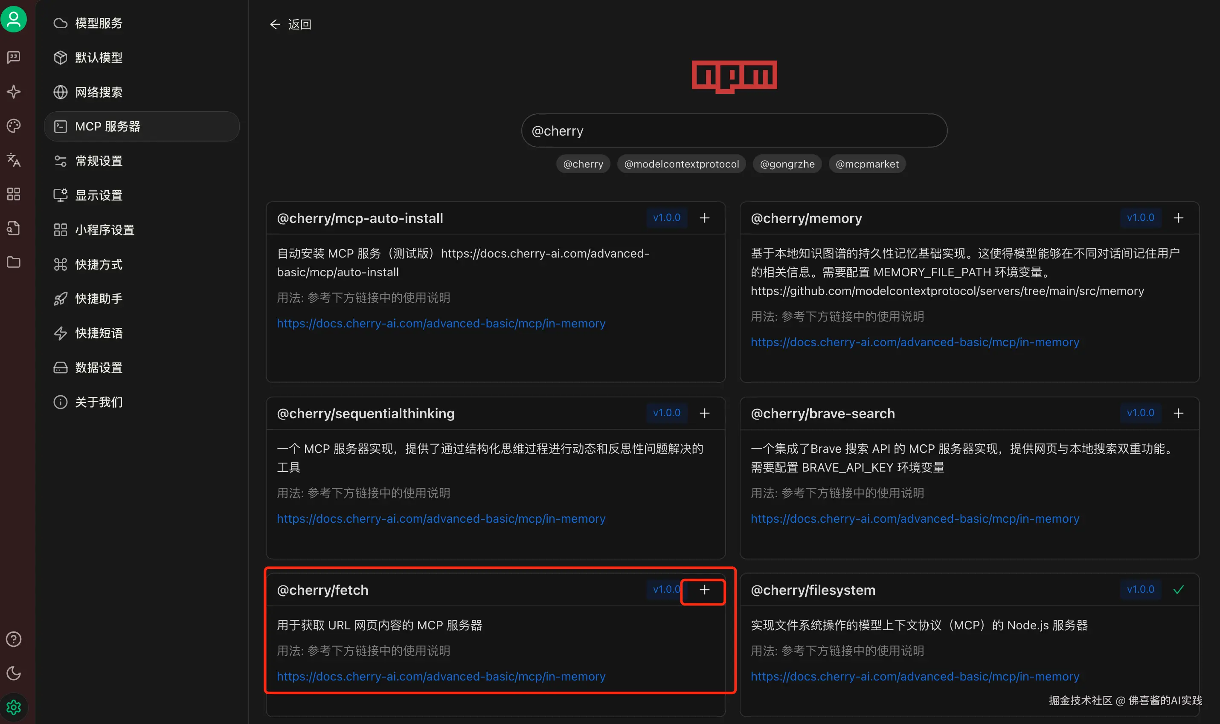This screenshot has height=724, width=1220.
Task: Select the 网络搜索 settings menu item
Action: [99, 92]
